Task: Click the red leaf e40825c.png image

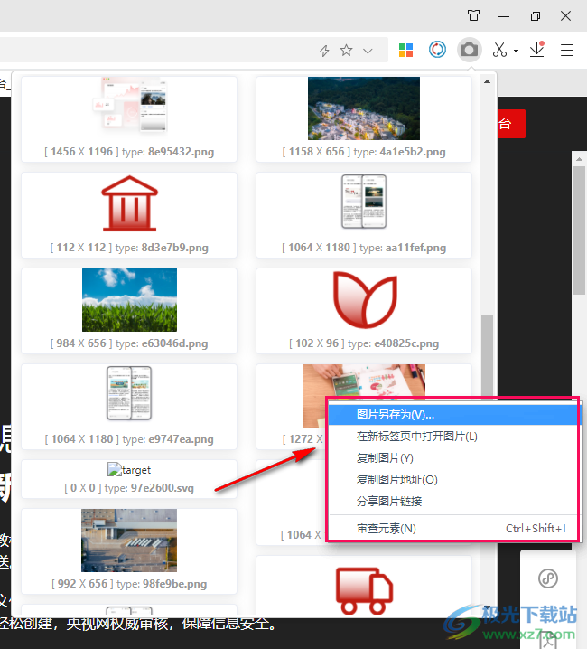Action: (x=365, y=300)
